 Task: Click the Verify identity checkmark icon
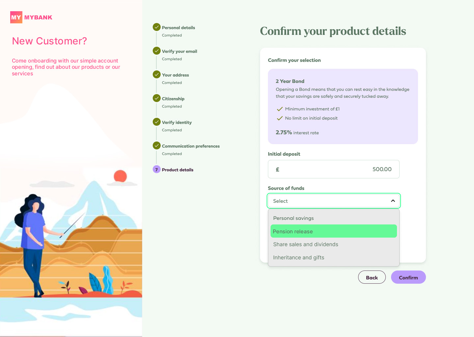click(157, 122)
